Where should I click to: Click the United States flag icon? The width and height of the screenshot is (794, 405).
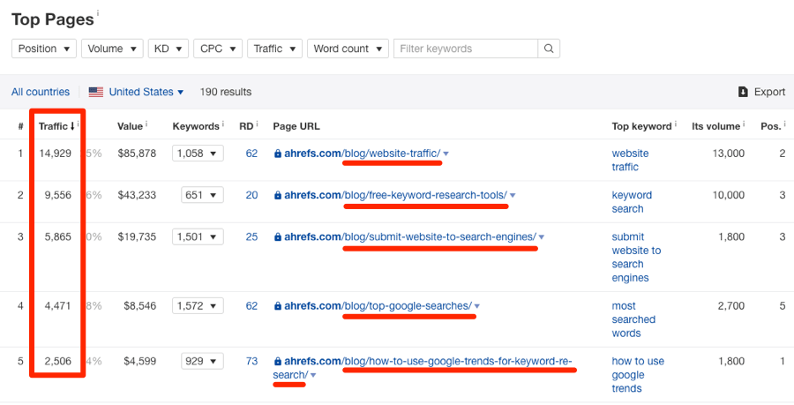(96, 92)
